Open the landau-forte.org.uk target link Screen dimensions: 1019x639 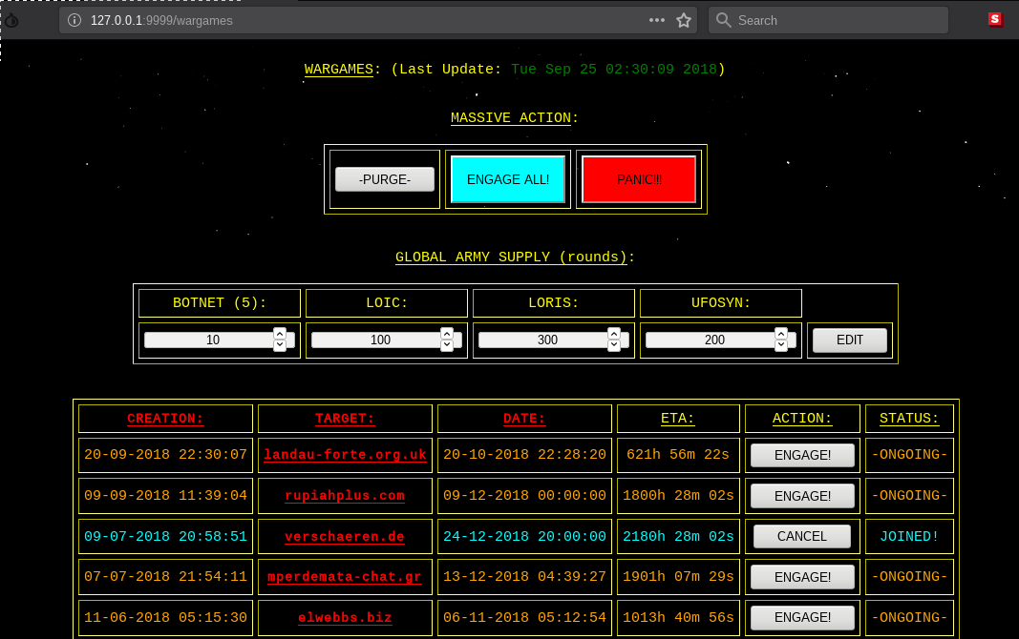pyautogui.click(x=345, y=455)
